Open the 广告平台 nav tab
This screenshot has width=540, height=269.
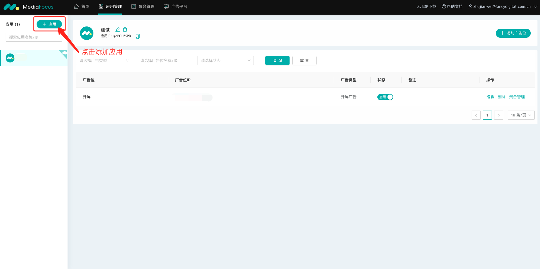pos(176,6)
